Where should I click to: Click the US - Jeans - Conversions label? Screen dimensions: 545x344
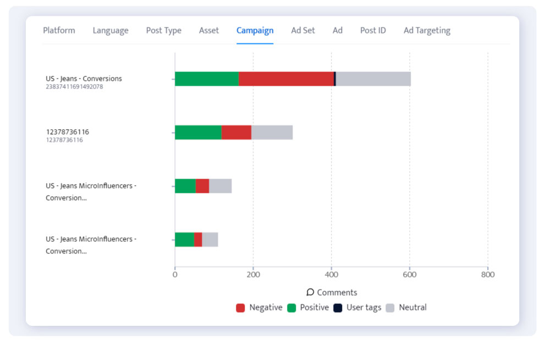point(83,79)
